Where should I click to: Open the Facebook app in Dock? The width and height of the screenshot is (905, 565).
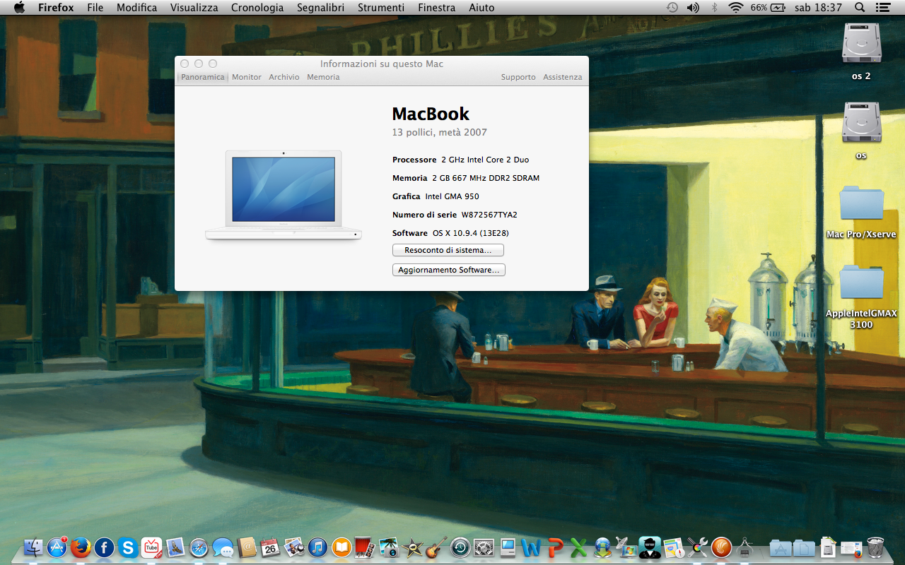click(x=104, y=547)
